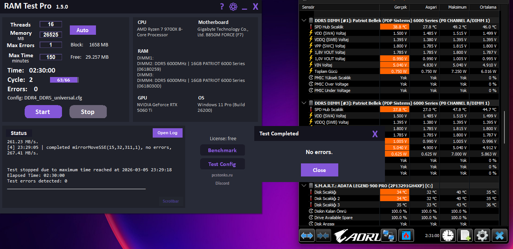Stop the RAM test
The height and width of the screenshot is (249, 513).
coord(88,112)
